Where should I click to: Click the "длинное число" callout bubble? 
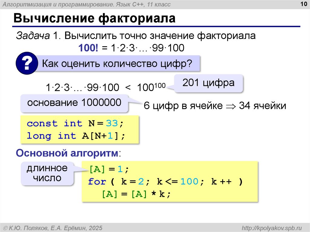(47, 173)
